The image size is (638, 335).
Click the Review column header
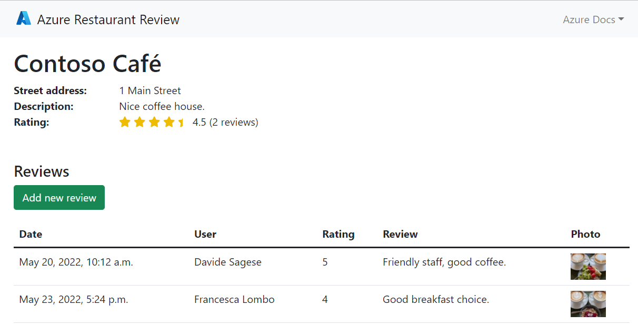pos(400,234)
